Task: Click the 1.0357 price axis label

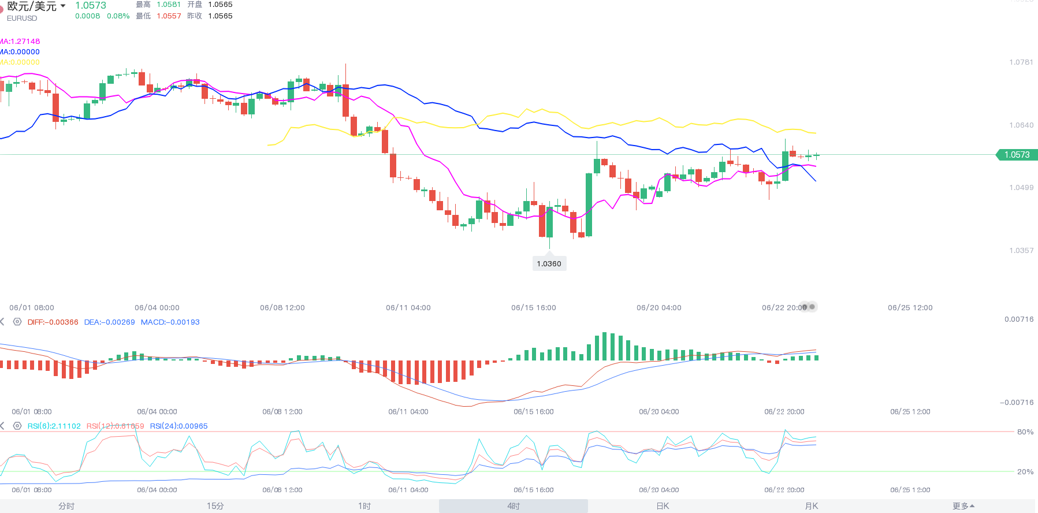Action: (1021, 251)
